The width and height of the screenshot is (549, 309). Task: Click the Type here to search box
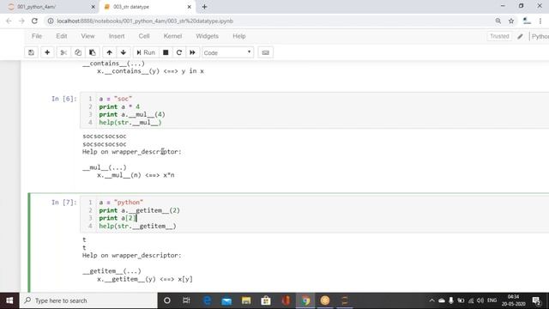tap(88, 300)
